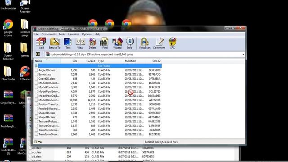The image size is (288, 162).
Task: Go up one folder level icon
Action: coord(38,54)
